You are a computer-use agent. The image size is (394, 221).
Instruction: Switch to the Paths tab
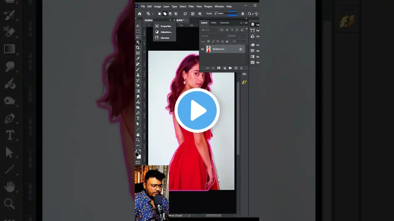pos(213,23)
